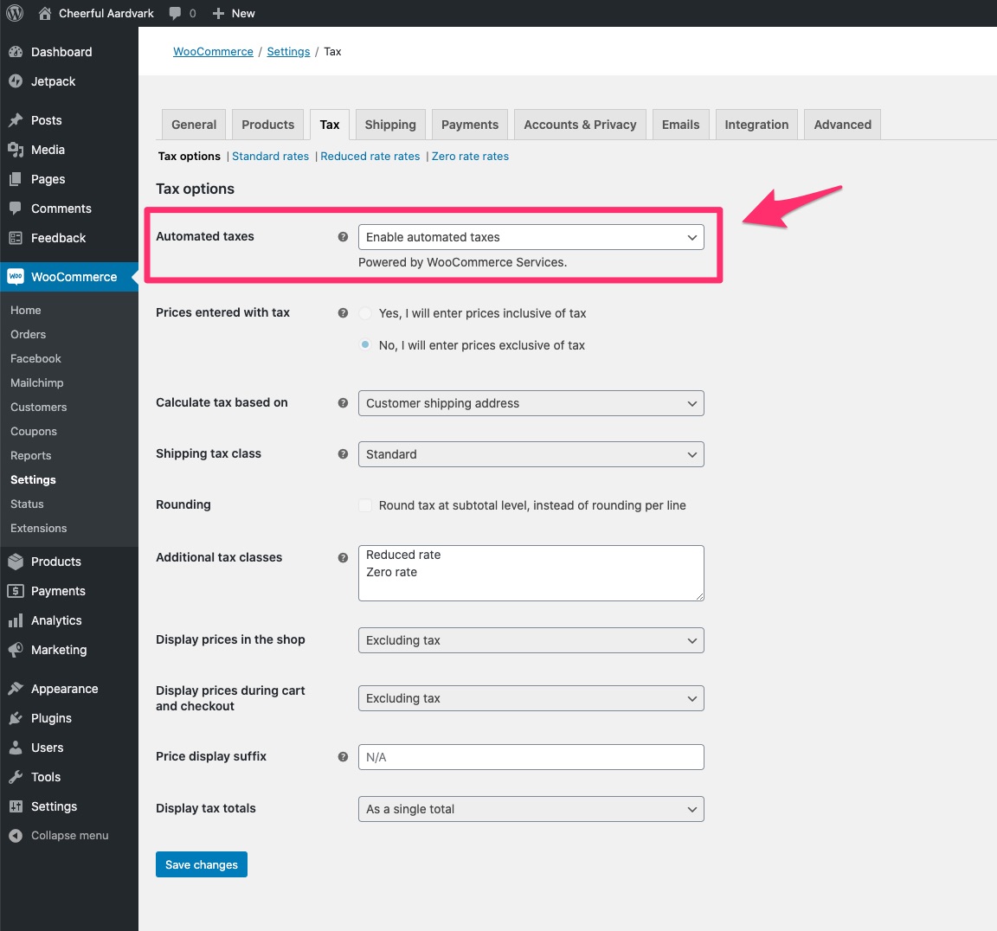997x931 pixels.
Task: Click the Pages icon in sidebar
Action: (x=16, y=179)
